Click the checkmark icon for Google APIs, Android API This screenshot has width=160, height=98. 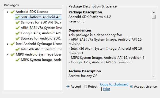tap(18, 33)
